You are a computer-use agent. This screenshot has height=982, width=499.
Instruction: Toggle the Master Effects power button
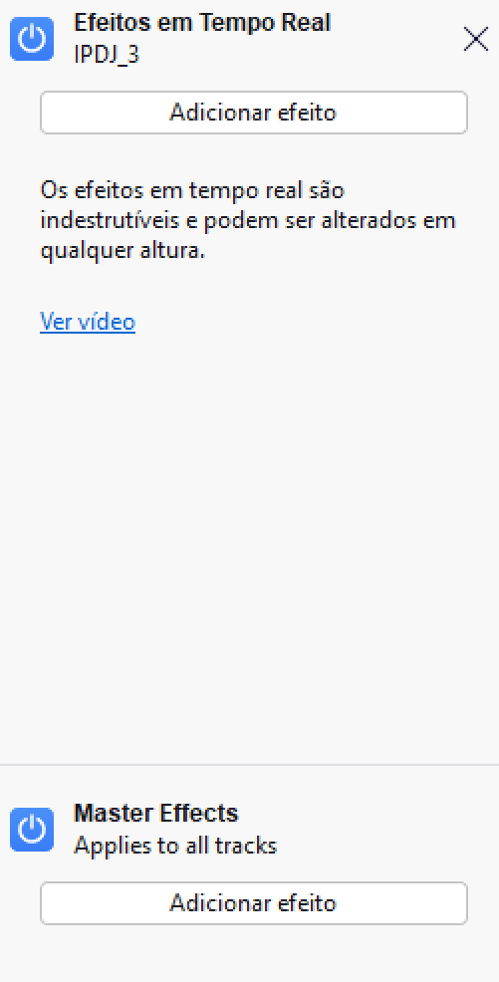click(32, 831)
